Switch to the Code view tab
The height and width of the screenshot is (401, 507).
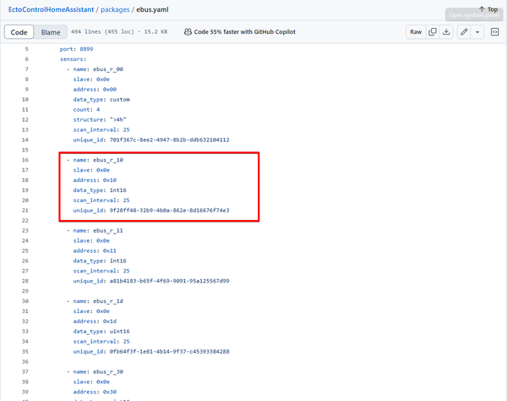pyautogui.click(x=19, y=32)
